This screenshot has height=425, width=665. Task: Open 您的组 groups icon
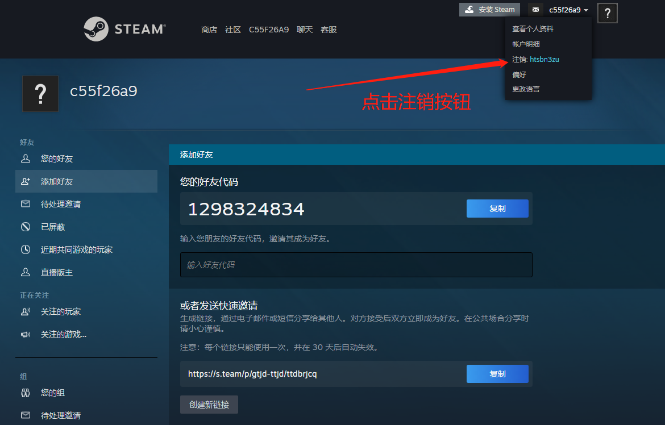tap(26, 393)
